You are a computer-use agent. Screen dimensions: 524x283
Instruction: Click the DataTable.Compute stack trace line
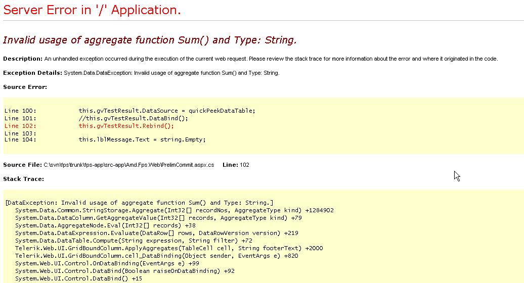(134, 241)
